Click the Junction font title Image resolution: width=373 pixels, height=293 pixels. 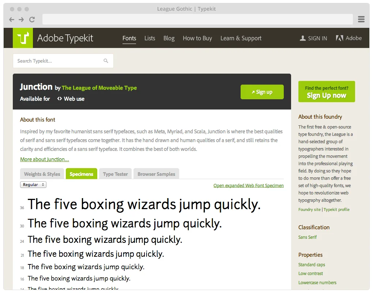click(x=36, y=87)
